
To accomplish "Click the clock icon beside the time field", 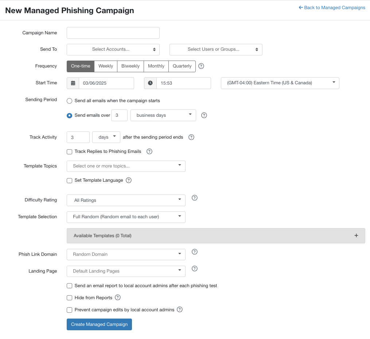I will 150,83.
